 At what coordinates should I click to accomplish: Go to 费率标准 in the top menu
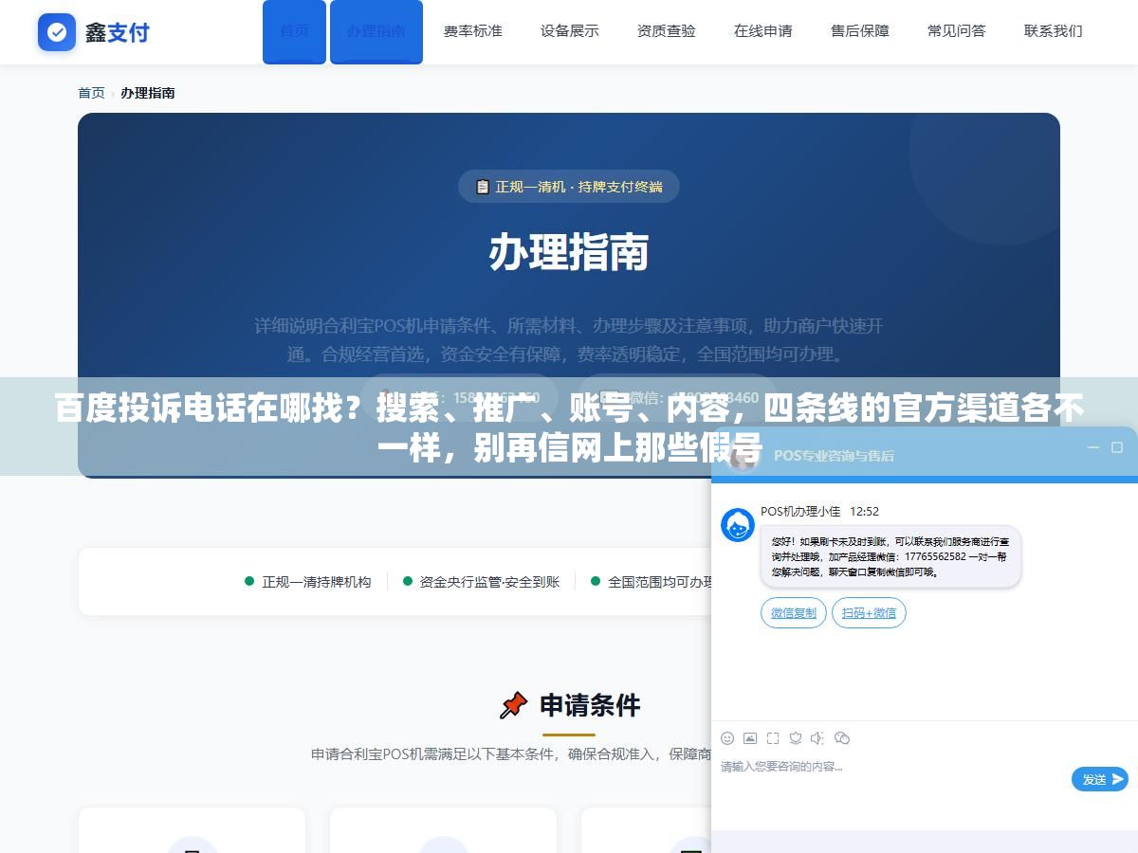tap(473, 31)
